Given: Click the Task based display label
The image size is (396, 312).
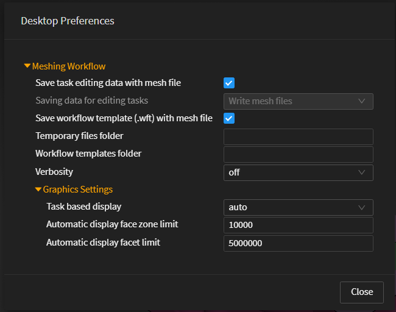Looking at the screenshot, I should [x=83, y=207].
